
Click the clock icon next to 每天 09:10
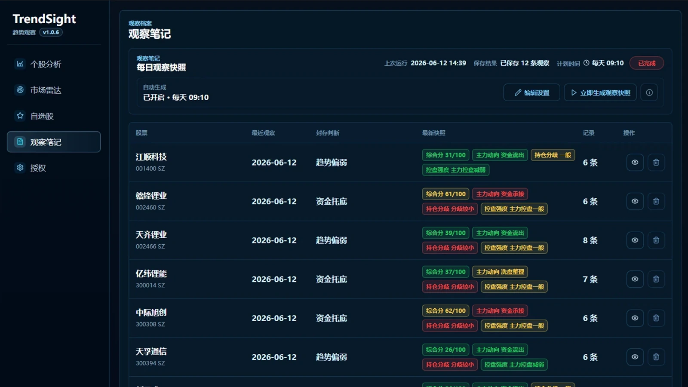(586, 63)
